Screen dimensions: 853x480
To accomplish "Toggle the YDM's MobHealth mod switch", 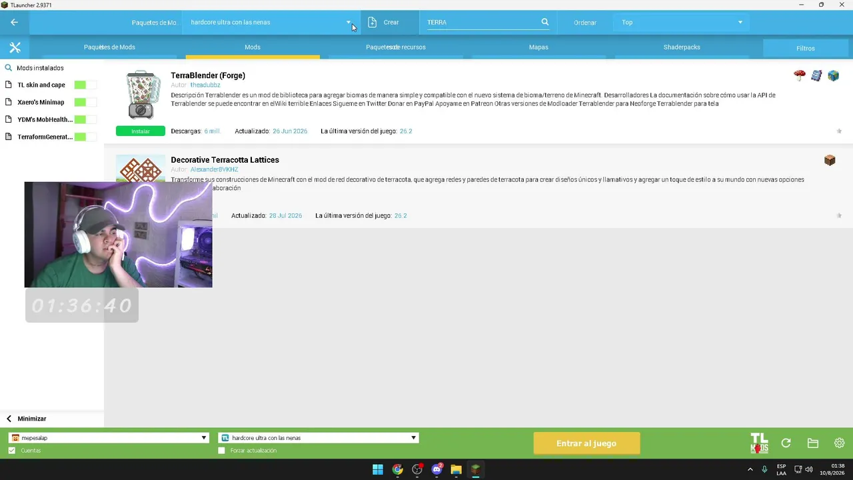I will tap(85, 119).
